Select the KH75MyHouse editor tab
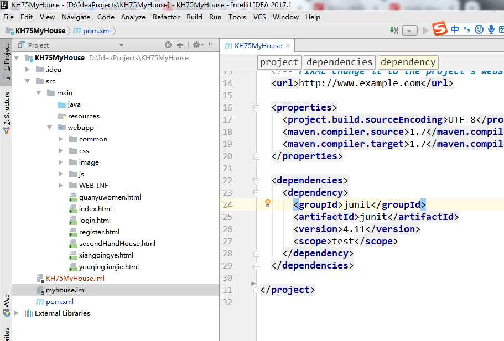504x341 pixels. point(257,45)
